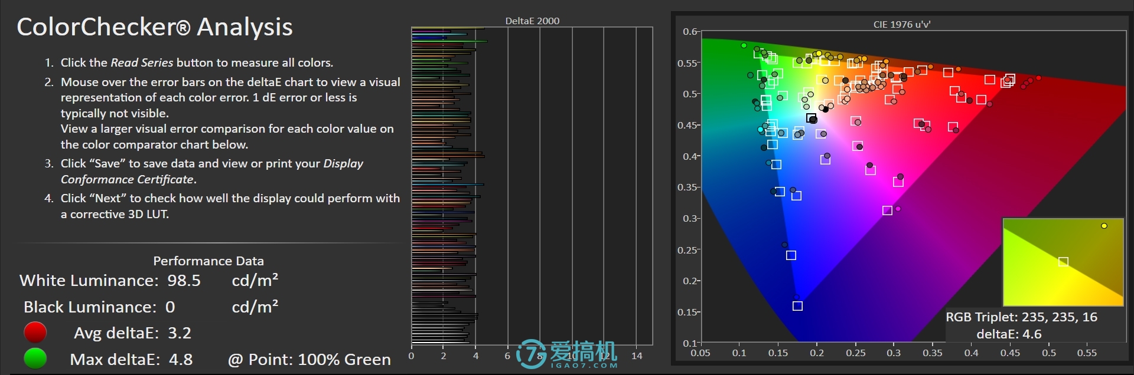Image resolution: width=1134 pixels, height=375 pixels.
Task: Click step 1 'Click the Read Series button' text
Action: tap(197, 63)
